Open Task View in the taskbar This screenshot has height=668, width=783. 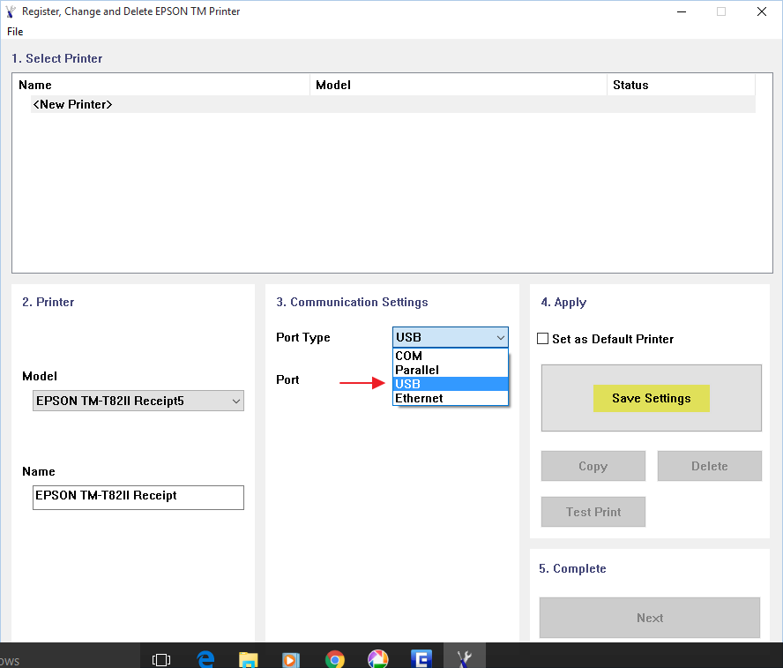[161, 658]
